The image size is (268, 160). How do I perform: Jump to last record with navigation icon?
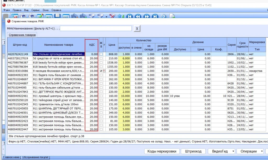tap(155, 16)
